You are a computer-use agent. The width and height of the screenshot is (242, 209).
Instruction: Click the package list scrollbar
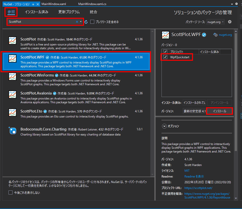click(152, 103)
